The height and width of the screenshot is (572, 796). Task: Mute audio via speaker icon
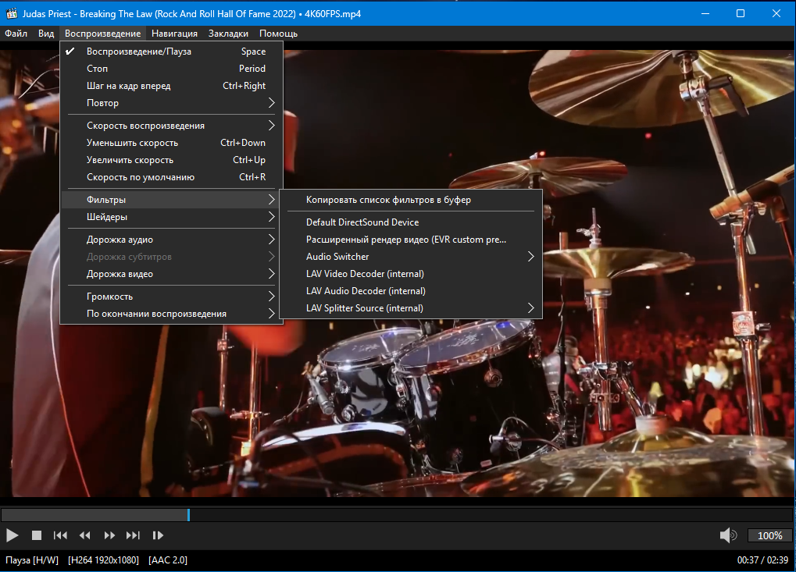[x=728, y=535]
